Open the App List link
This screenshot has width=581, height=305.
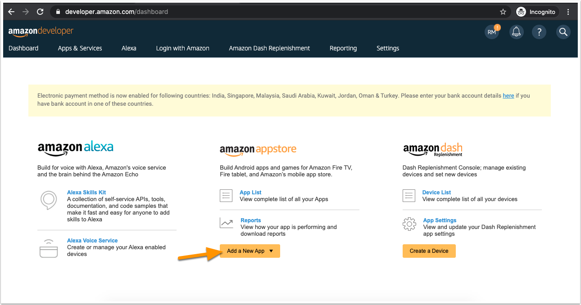250,193
